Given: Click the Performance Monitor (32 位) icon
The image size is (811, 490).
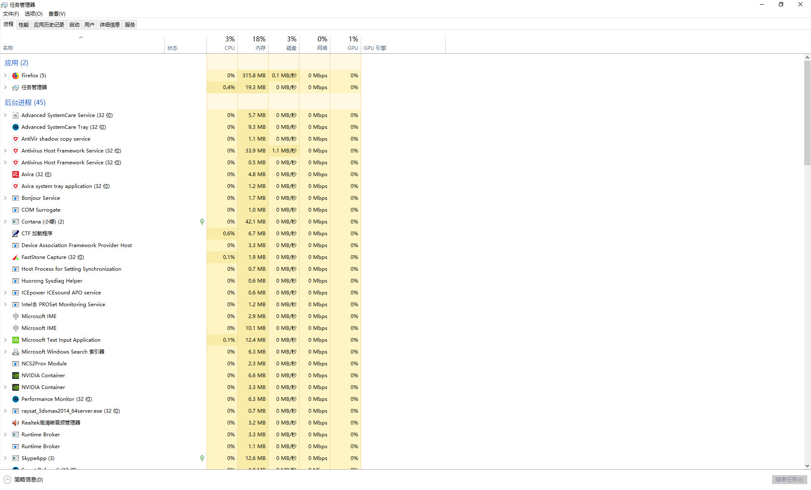Looking at the screenshot, I should [16, 399].
